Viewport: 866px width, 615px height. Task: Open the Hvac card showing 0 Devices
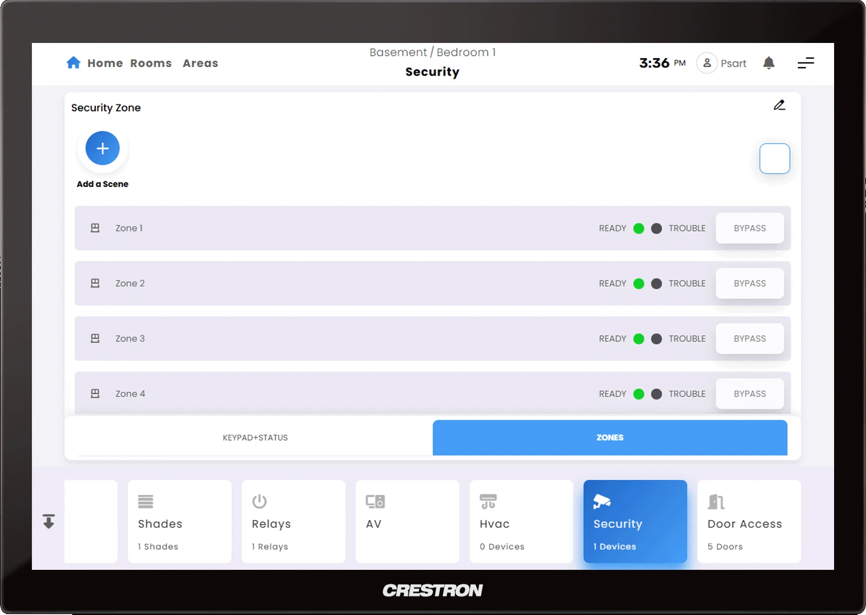[x=521, y=521]
